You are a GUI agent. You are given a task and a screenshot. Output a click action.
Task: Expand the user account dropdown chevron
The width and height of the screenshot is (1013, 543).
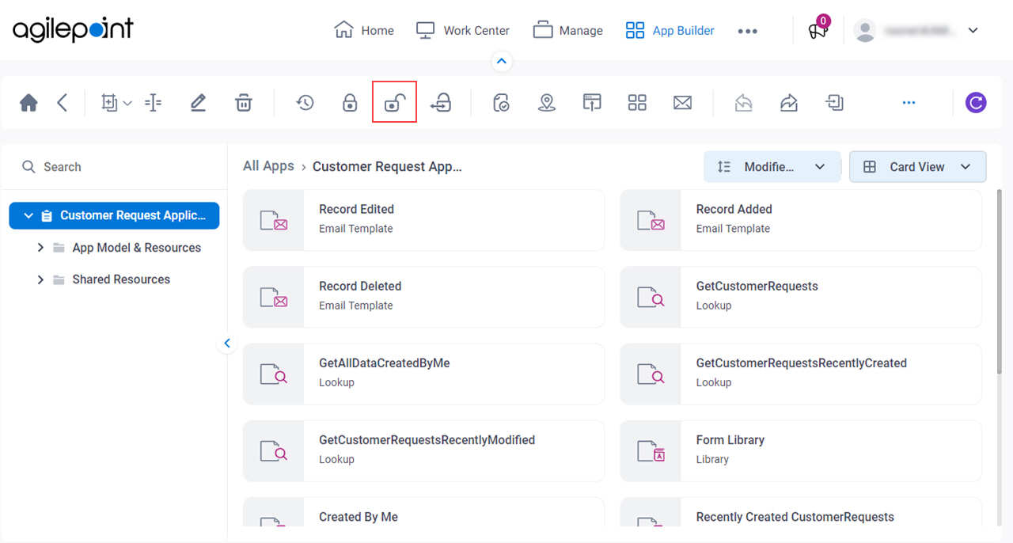click(973, 31)
